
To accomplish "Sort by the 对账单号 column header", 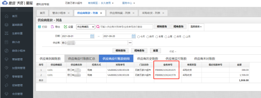I will [120, 65].
